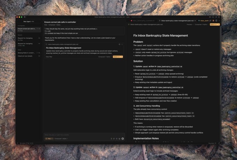Open Composer 1 Alpha model dropdown in chat input

61,138
